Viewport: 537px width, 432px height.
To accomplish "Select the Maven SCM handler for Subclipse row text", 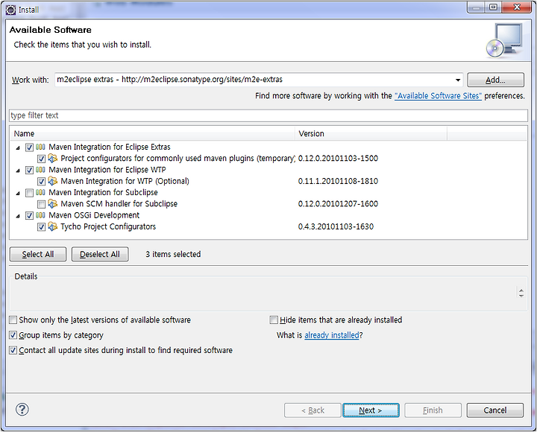I will (119, 204).
